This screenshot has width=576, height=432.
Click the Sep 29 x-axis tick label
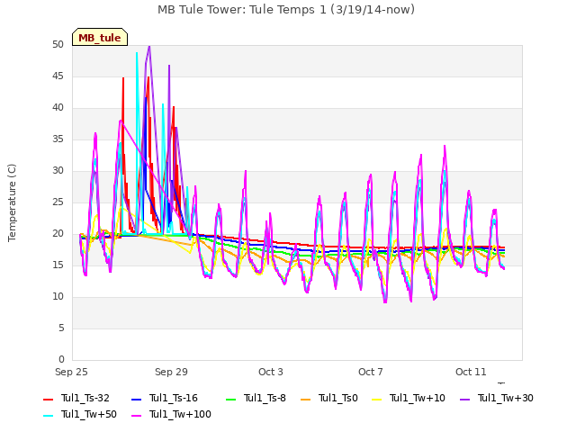coord(171,372)
